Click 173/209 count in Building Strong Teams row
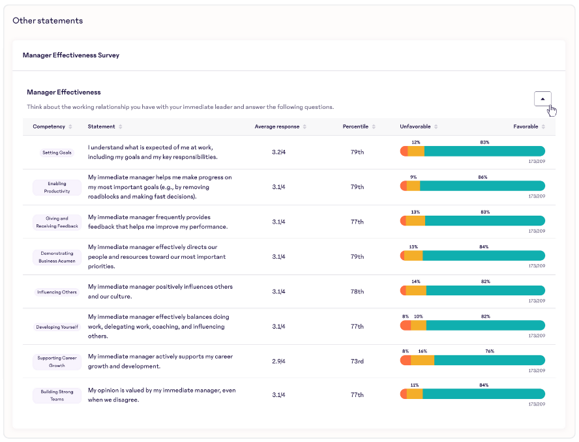The image size is (579, 442). [x=537, y=404]
